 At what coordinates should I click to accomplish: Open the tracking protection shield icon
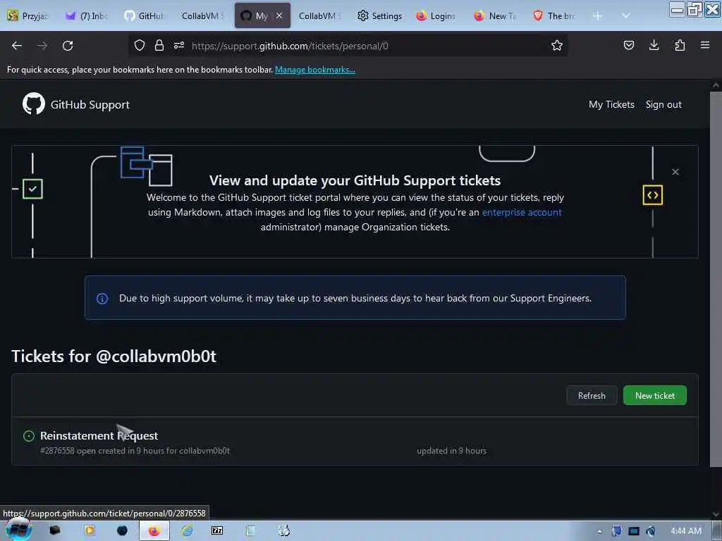click(x=140, y=46)
